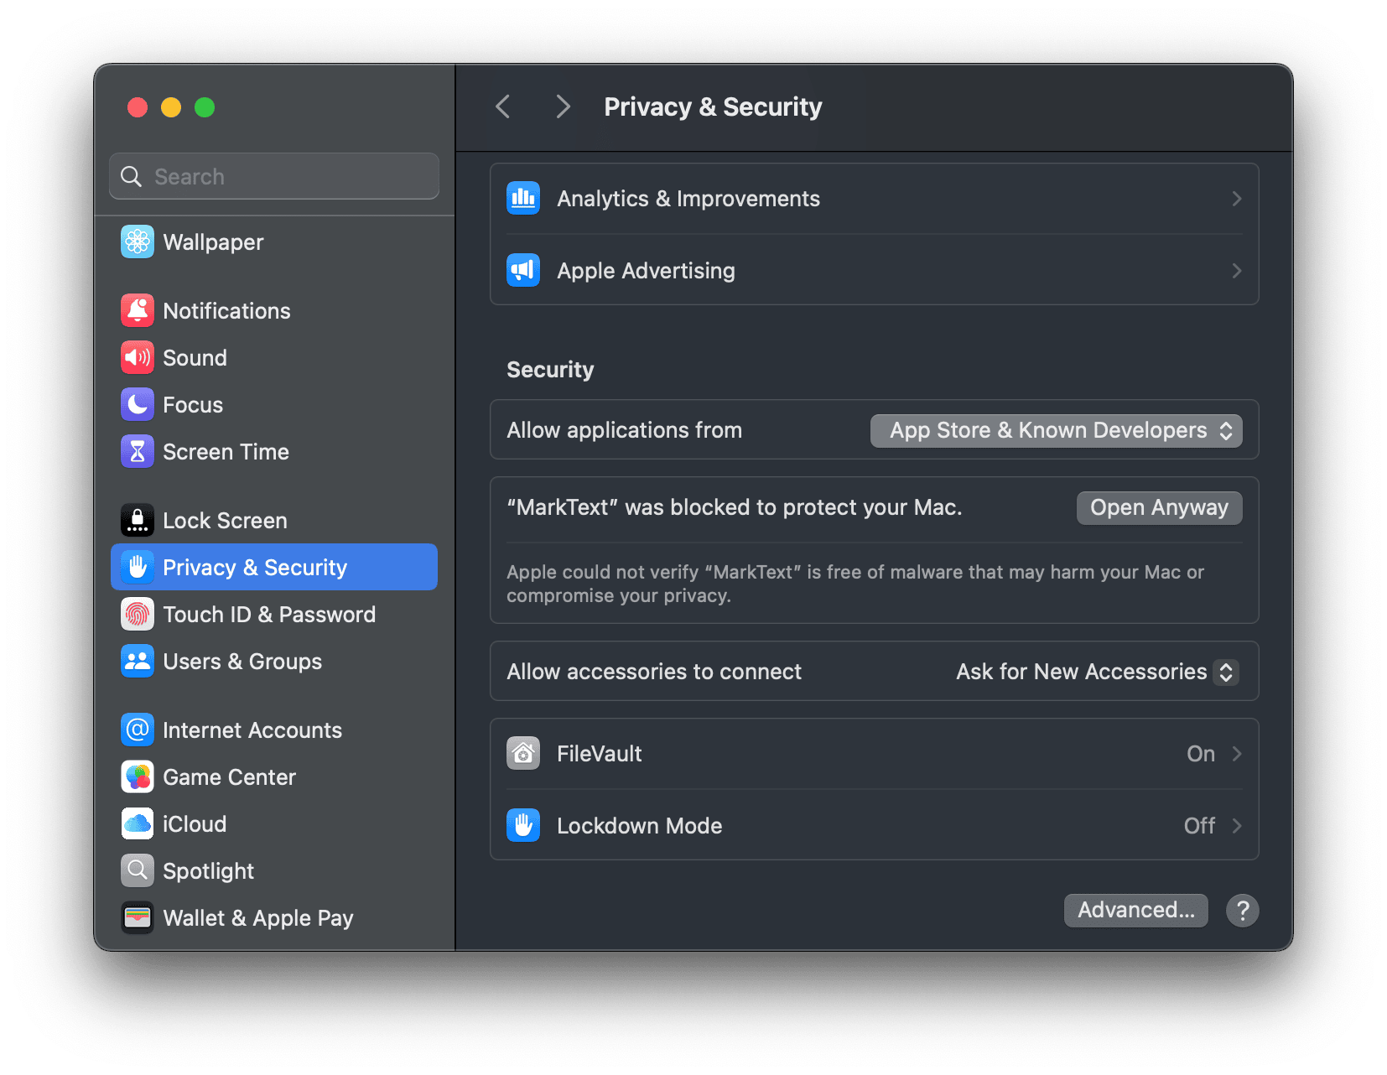Screen dimensions: 1387x1075
Task: Click the Advanced... button
Action: pos(1136,911)
